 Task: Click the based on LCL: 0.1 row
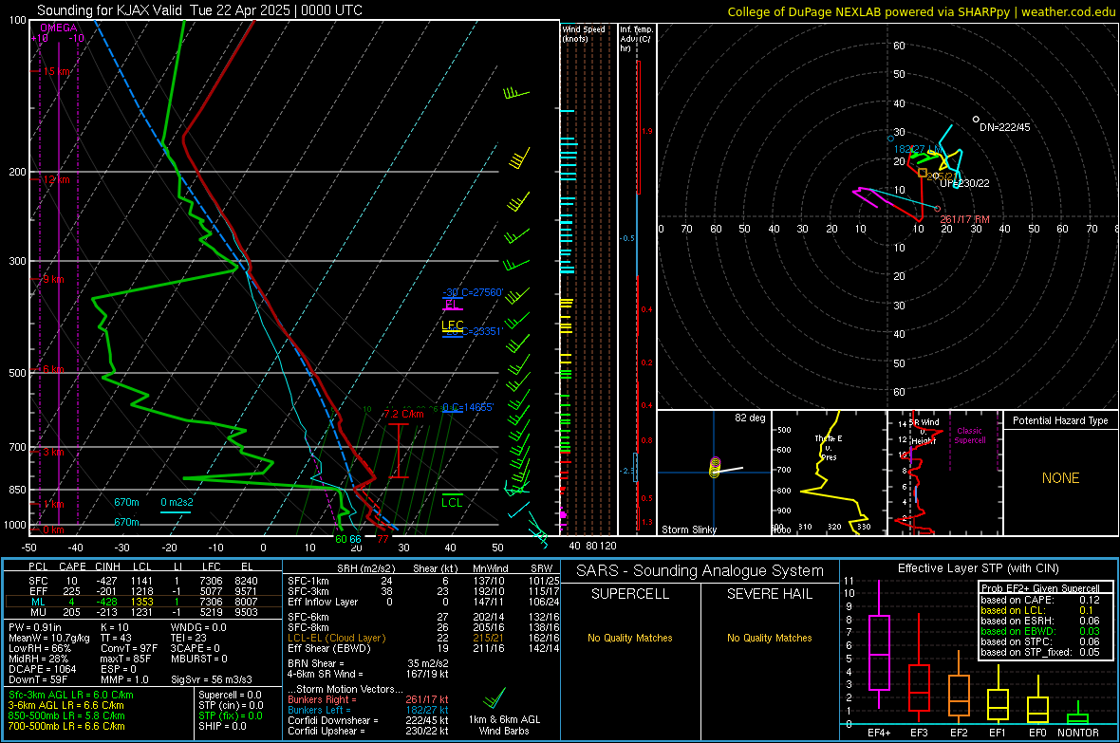click(1040, 610)
